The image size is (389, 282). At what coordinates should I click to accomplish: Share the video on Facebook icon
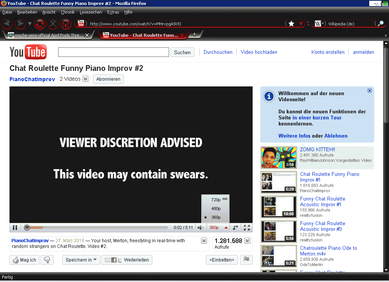coord(114,260)
